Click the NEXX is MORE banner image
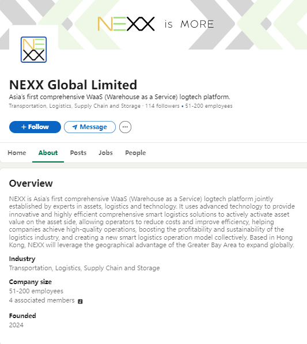The width and height of the screenshot is (307, 344). [153, 25]
